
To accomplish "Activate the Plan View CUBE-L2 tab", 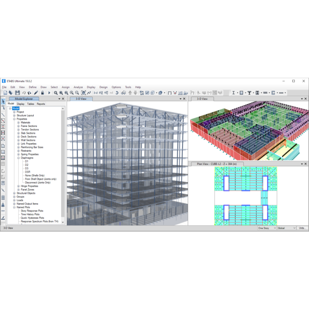I will pyautogui.click(x=217, y=164).
